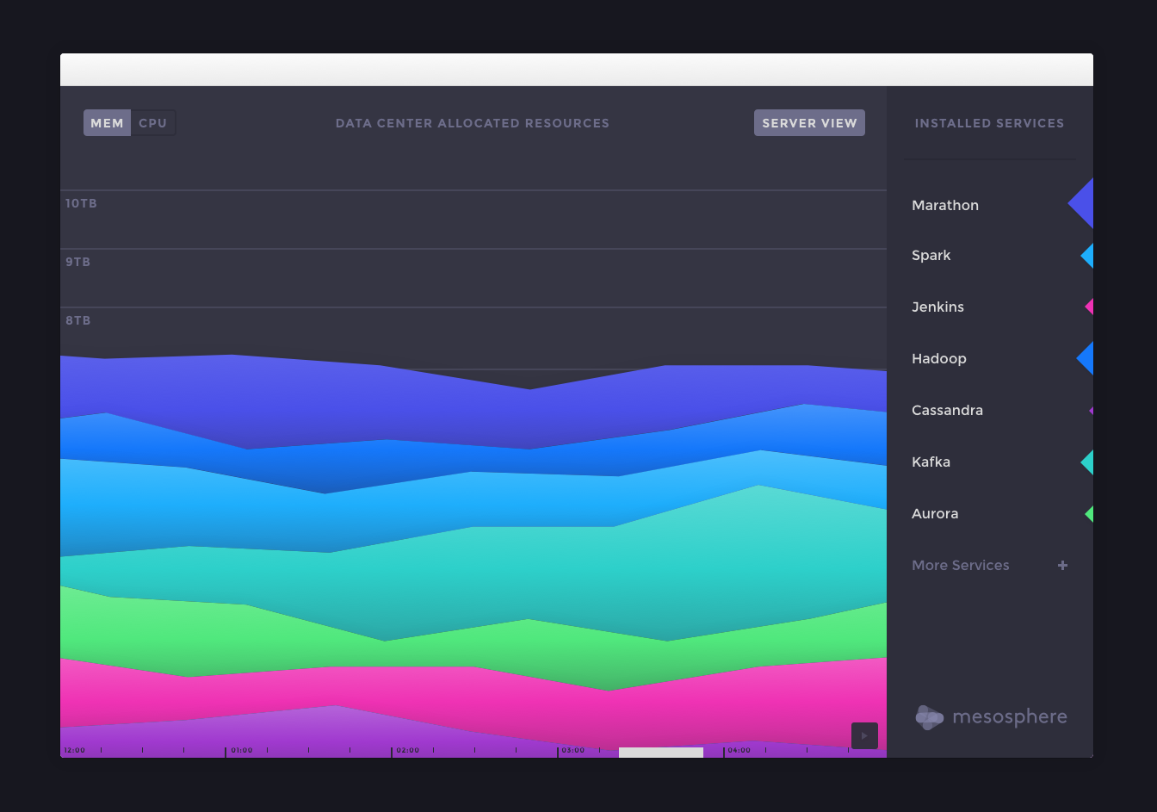Select the magenta Cassandra indicator icon
This screenshot has height=812, width=1157.
[x=1090, y=410]
